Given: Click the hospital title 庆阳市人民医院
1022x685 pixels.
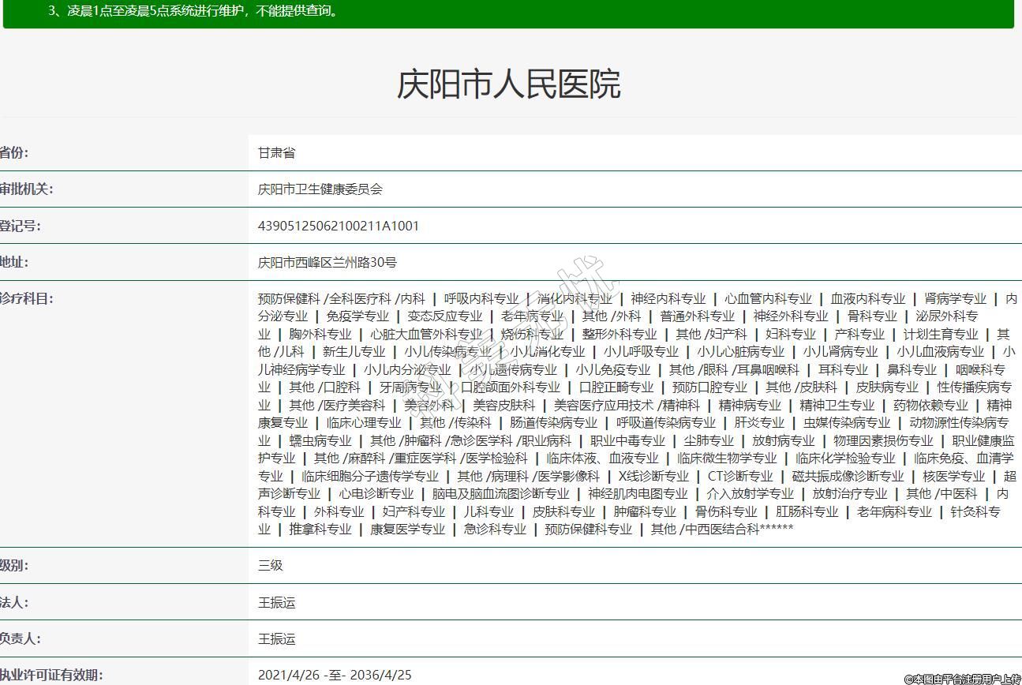Looking at the screenshot, I should (x=508, y=84).
